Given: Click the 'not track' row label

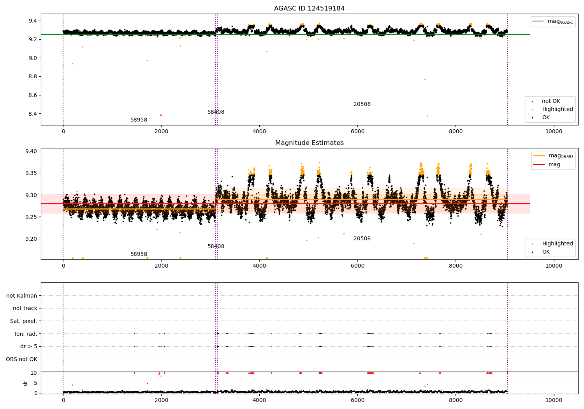Looking at the screenshot, I should point(25,309).
